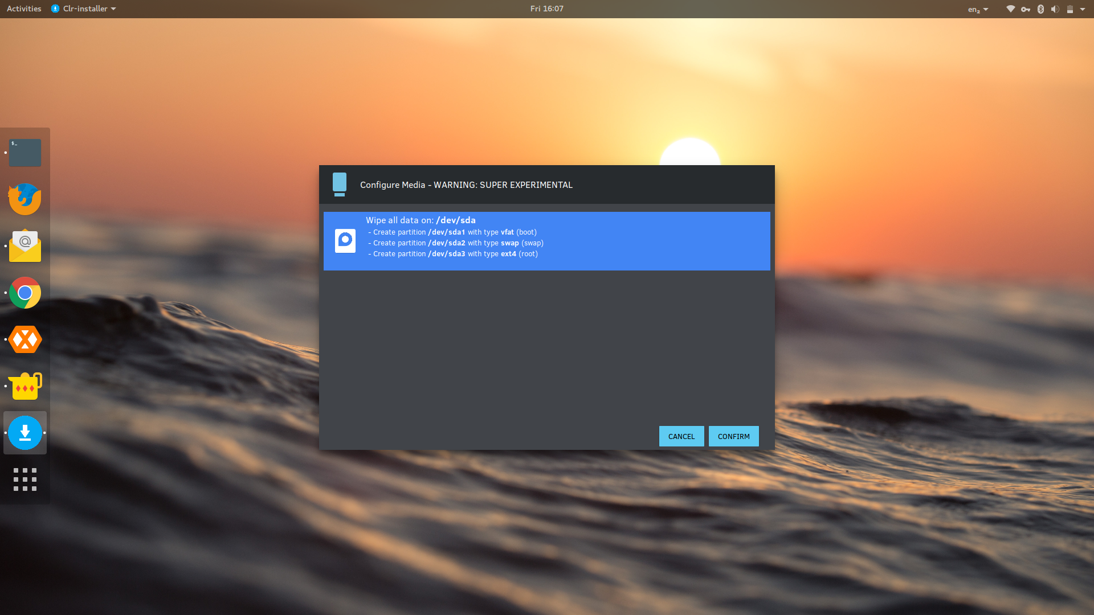Open the Activities overview
Screen dimensions: 1094x615
coord(24,9)
